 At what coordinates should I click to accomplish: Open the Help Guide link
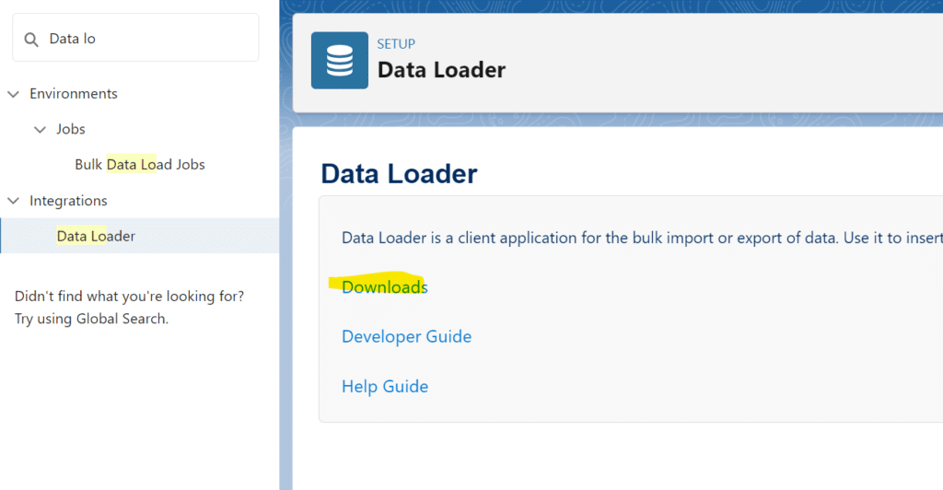(x=384, y=387)
